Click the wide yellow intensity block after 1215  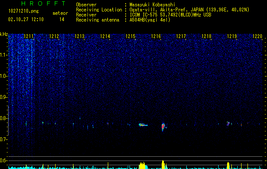tap(142, 166)
